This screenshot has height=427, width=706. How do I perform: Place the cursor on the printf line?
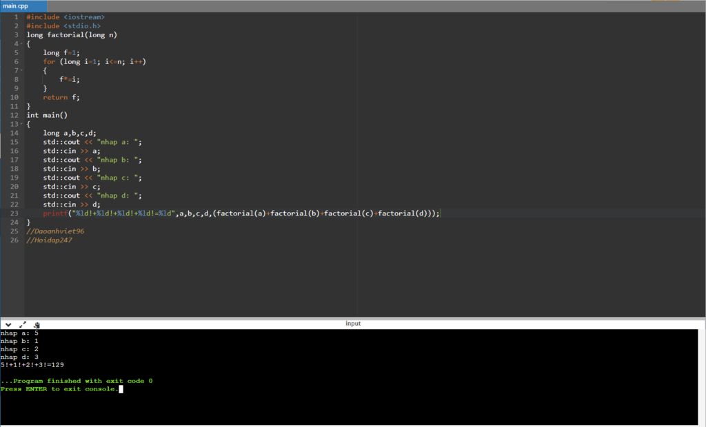[x=241, y=213]
